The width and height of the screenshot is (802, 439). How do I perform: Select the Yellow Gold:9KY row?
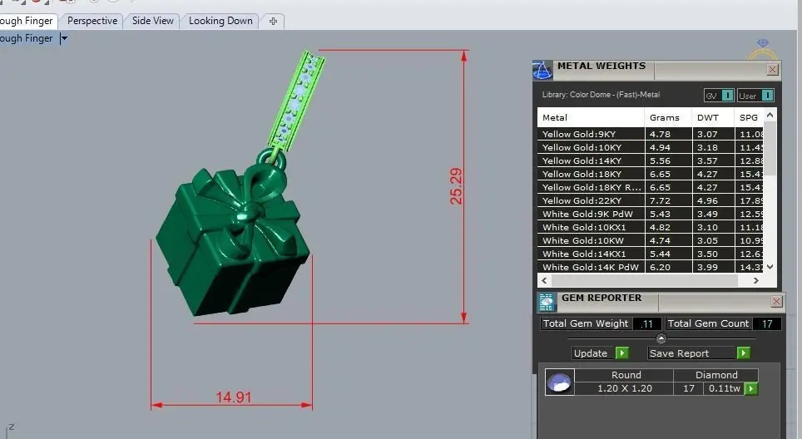[x=650, y=135]
